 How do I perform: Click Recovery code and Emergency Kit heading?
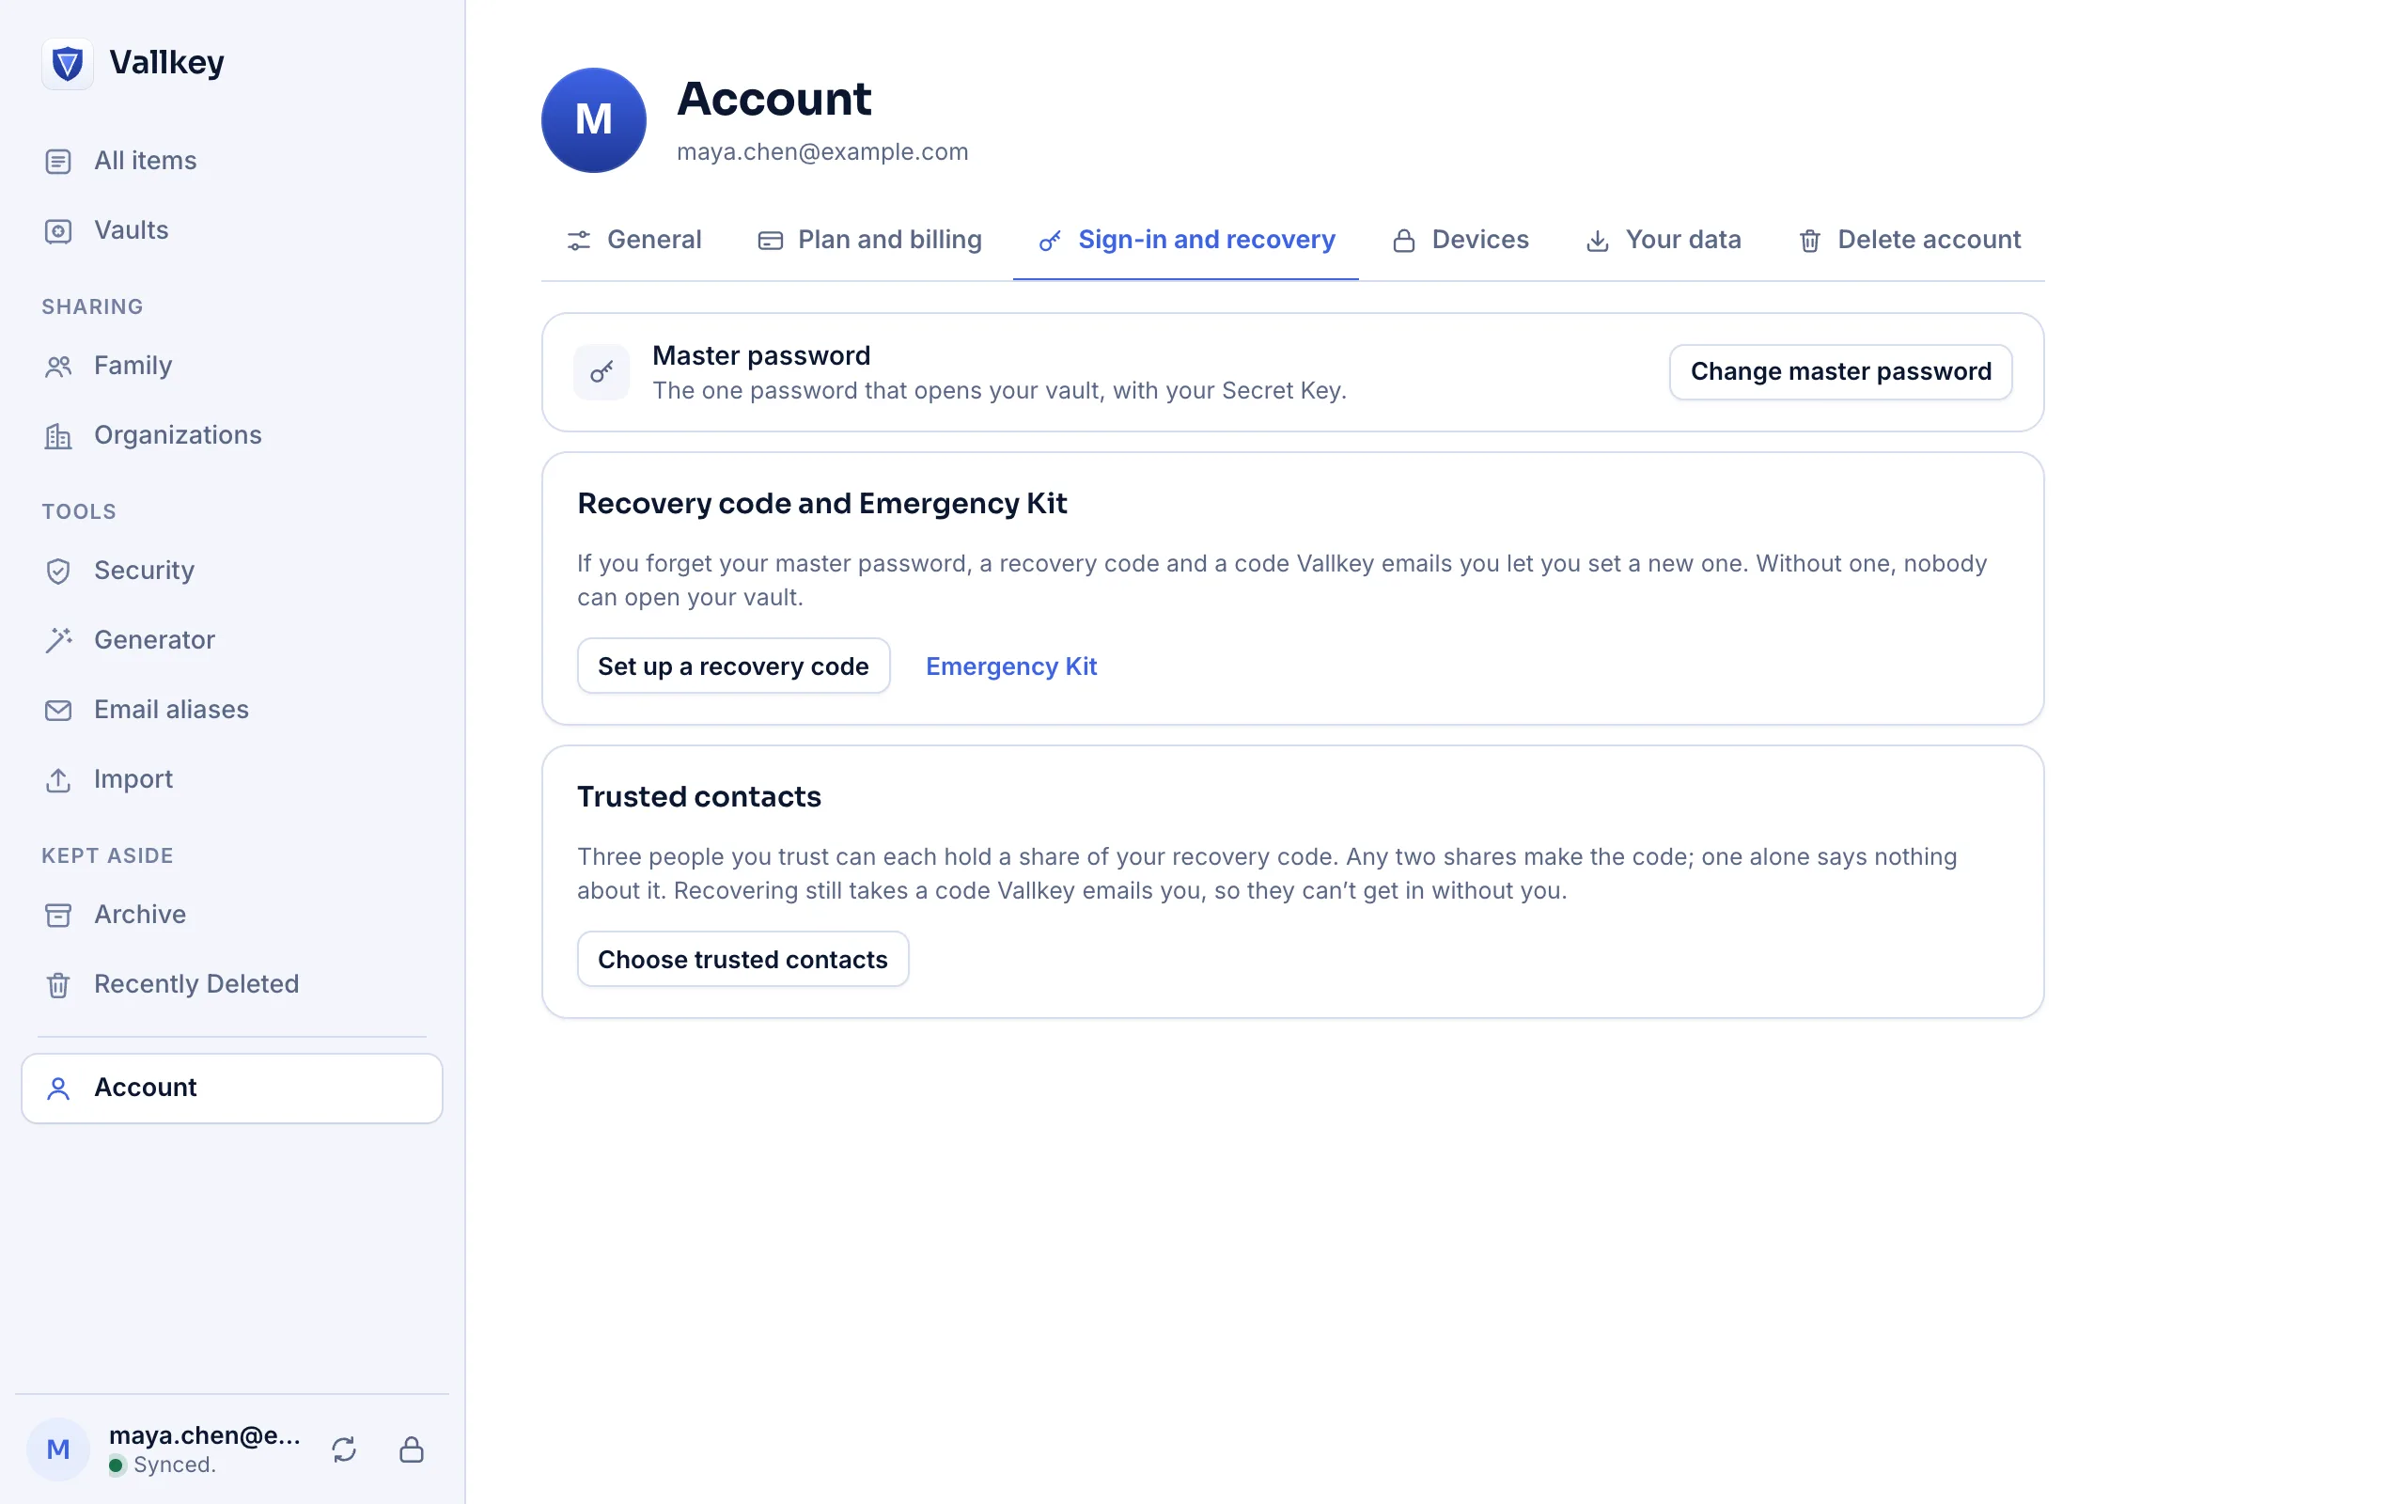pos(821,503)
